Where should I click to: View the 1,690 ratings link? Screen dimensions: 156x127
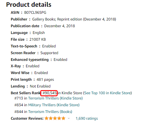[87, 119]
